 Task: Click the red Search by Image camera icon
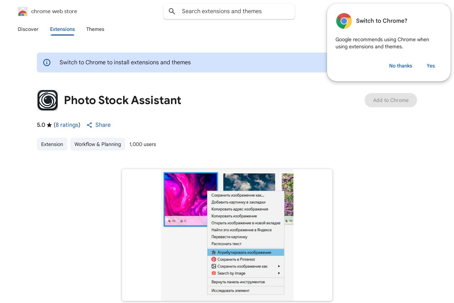[214, 273]
